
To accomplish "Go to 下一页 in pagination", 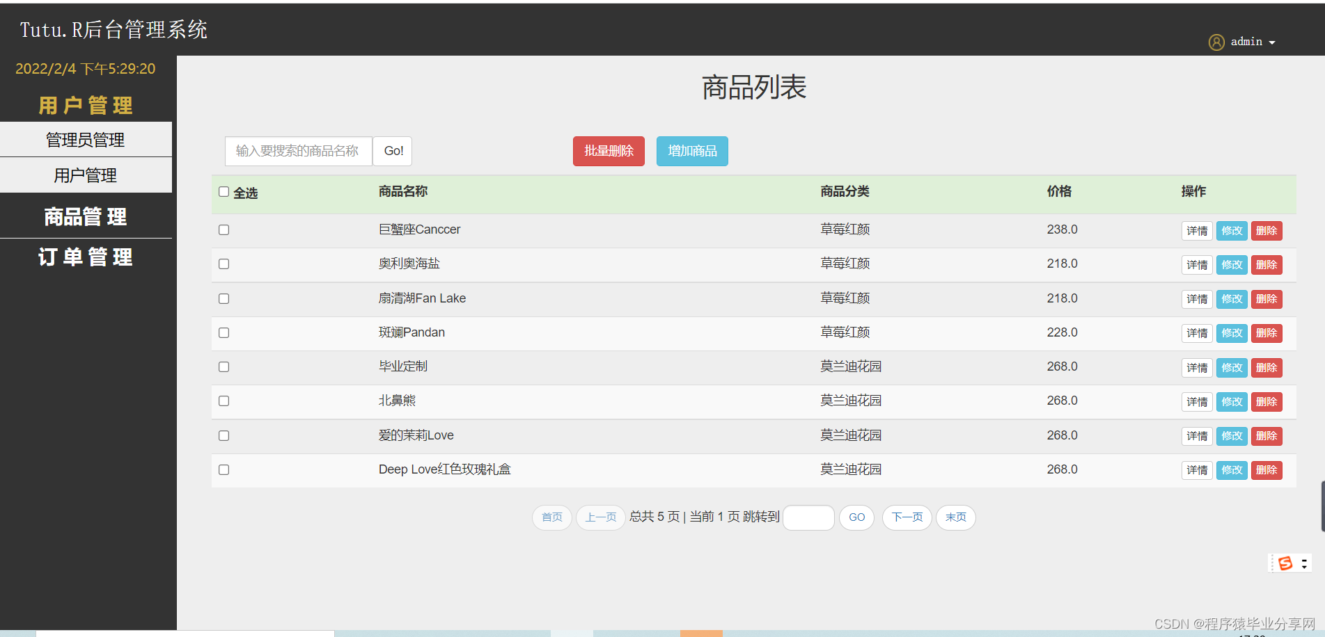I will pyautogui.click(x=907, y=517).
